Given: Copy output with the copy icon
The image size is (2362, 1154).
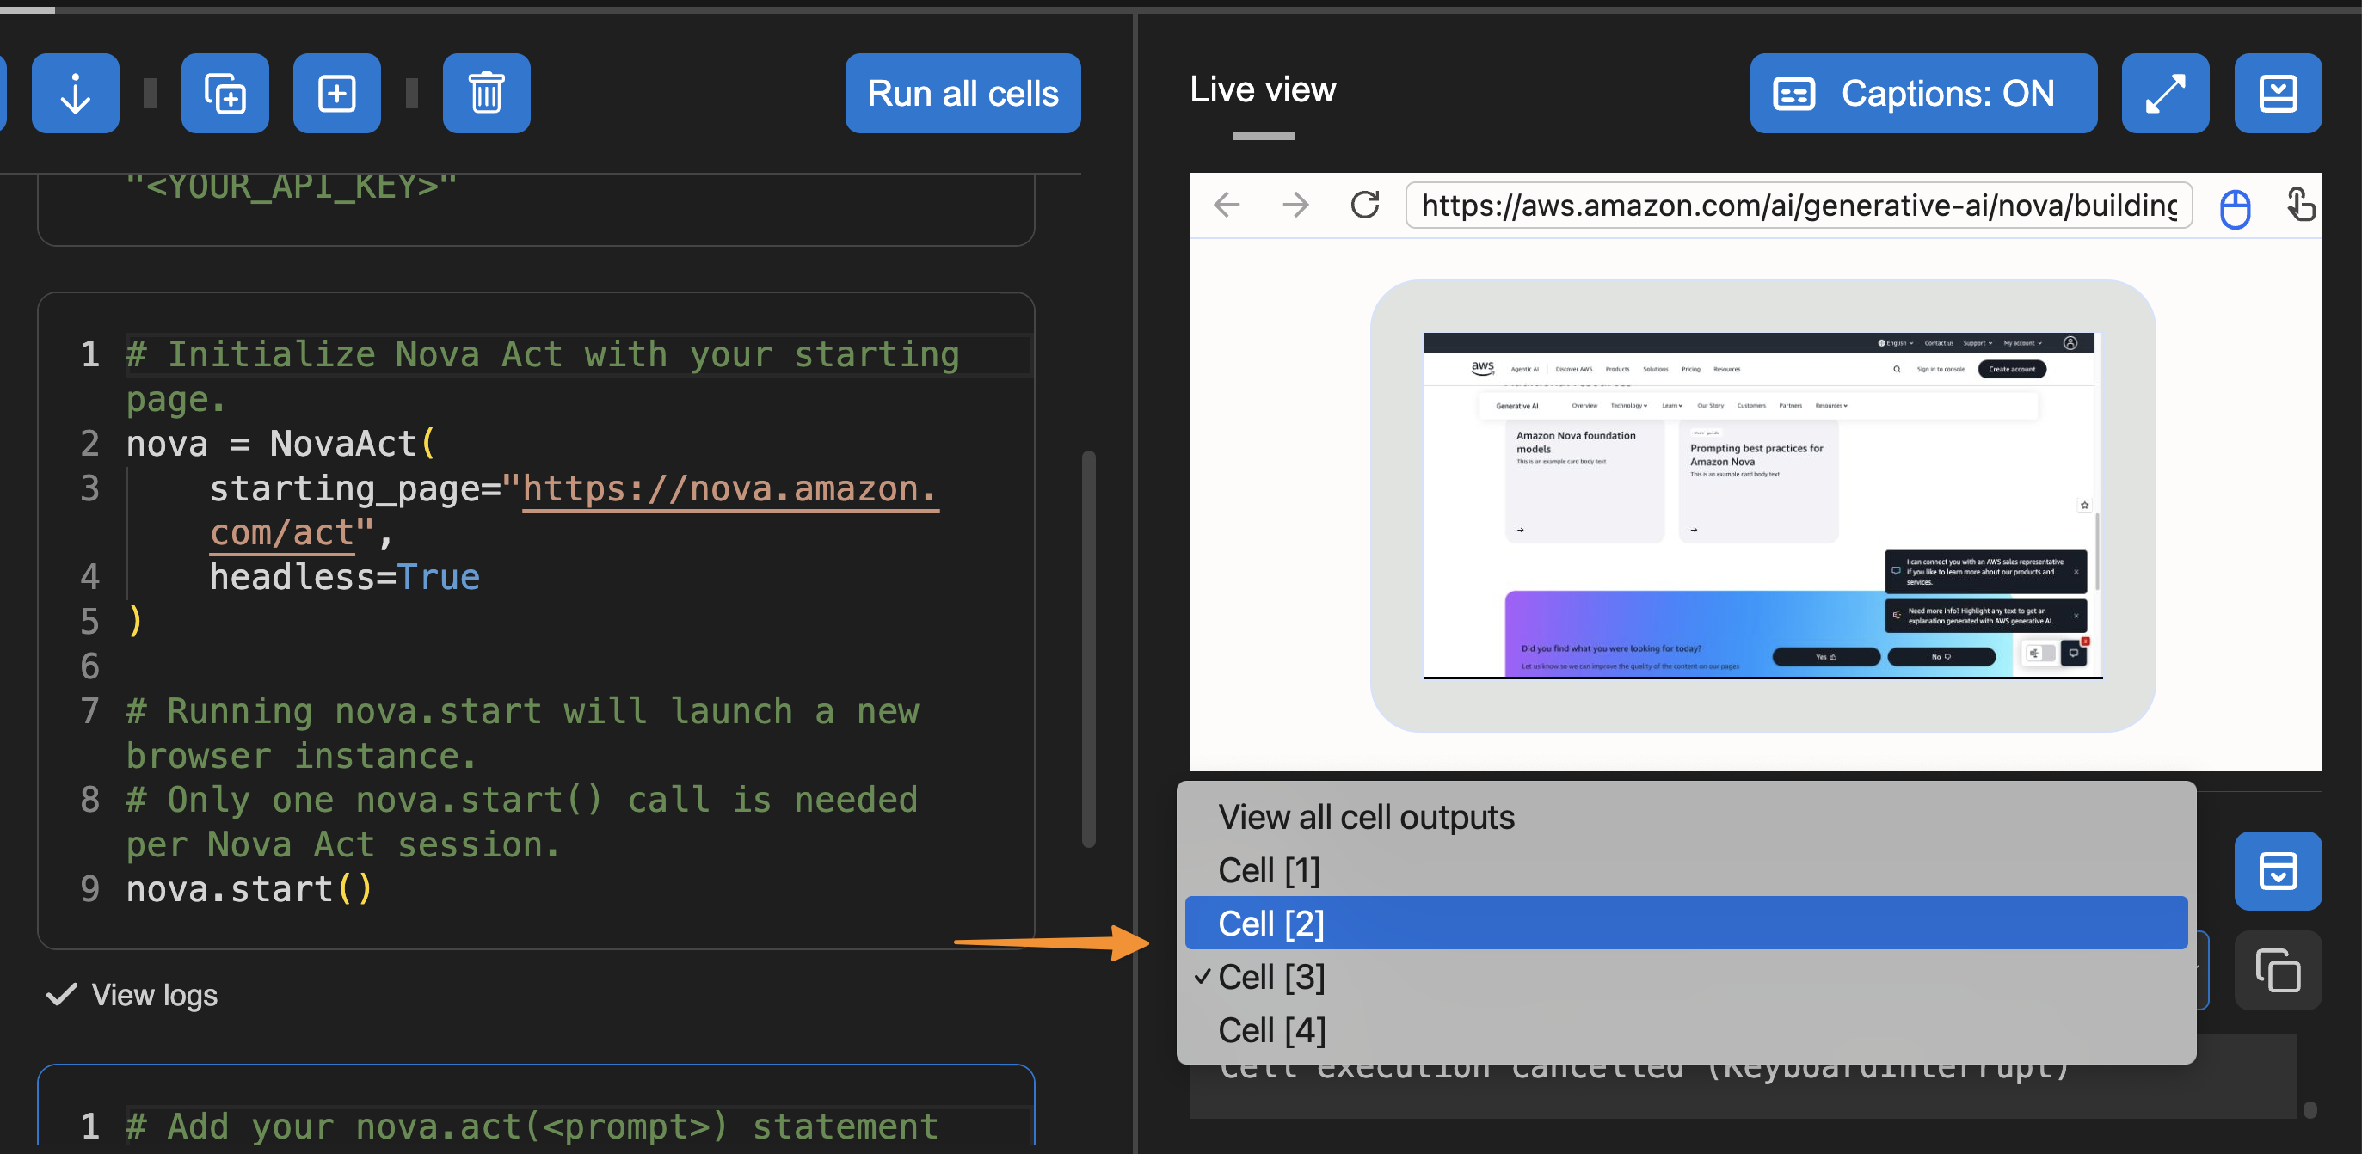Looking at the screenshot, I should 2277,971.
